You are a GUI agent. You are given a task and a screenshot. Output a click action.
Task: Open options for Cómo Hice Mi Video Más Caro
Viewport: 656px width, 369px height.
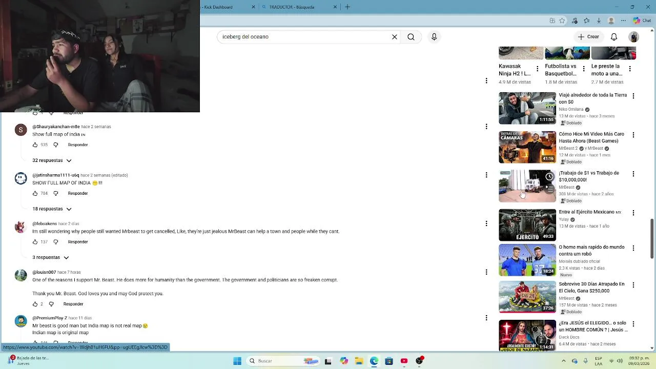point(633,135)
